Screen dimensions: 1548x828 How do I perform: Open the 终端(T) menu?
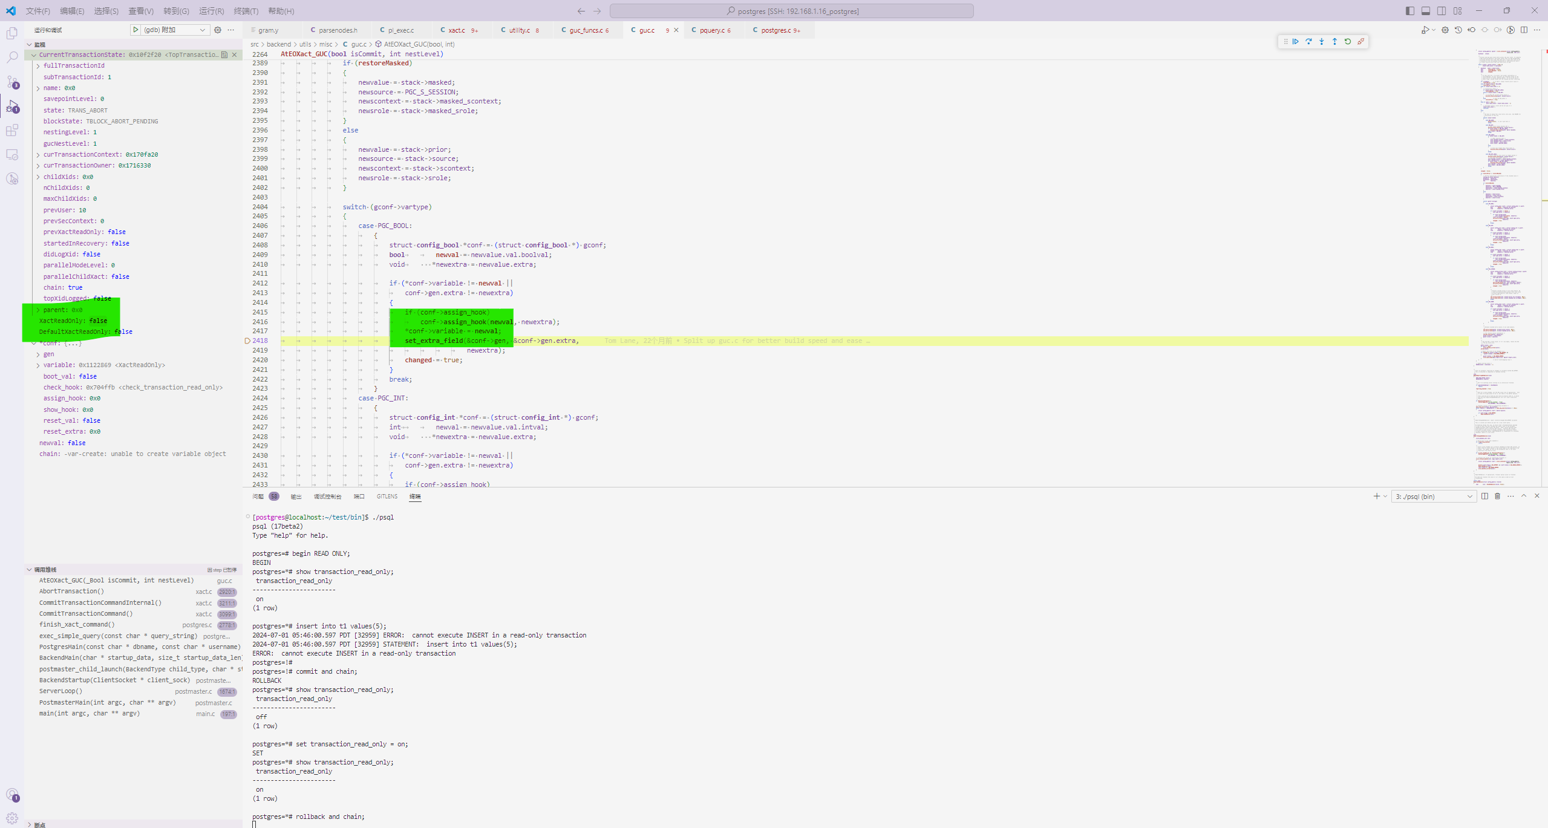(246, 11)
